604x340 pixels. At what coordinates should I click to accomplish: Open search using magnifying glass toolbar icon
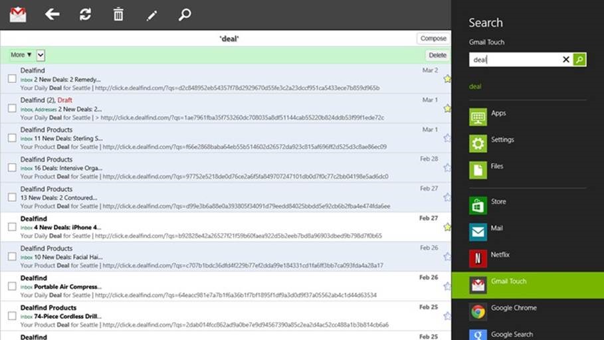tap(185, 14)
